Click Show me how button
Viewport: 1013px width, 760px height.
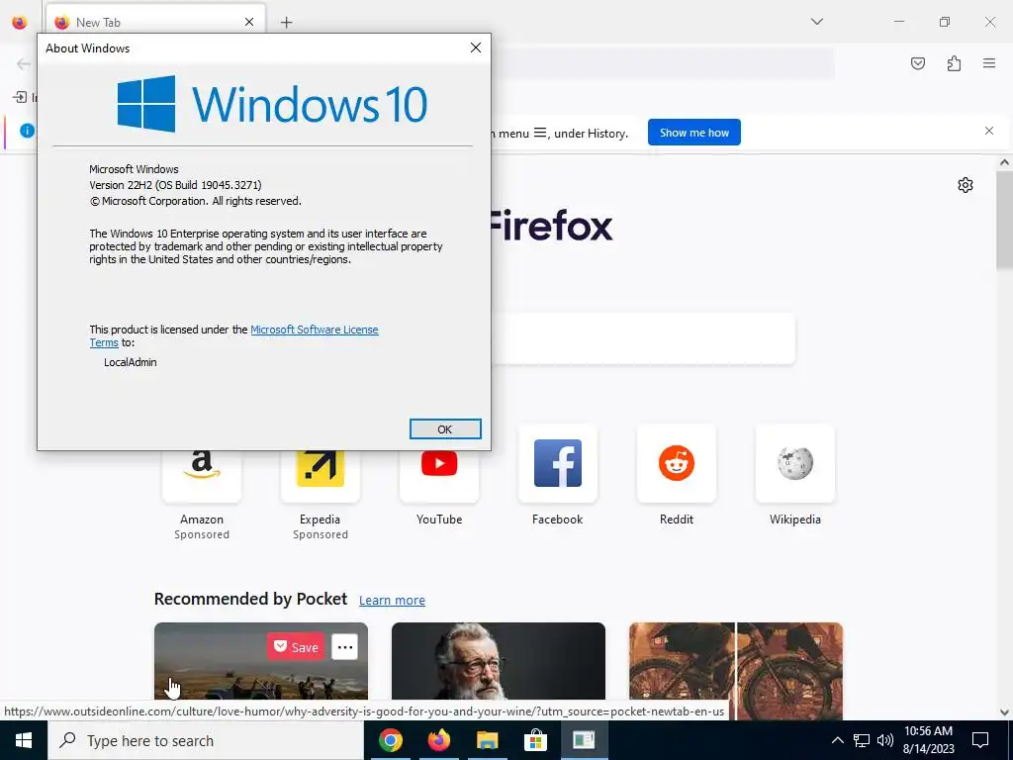693,133
